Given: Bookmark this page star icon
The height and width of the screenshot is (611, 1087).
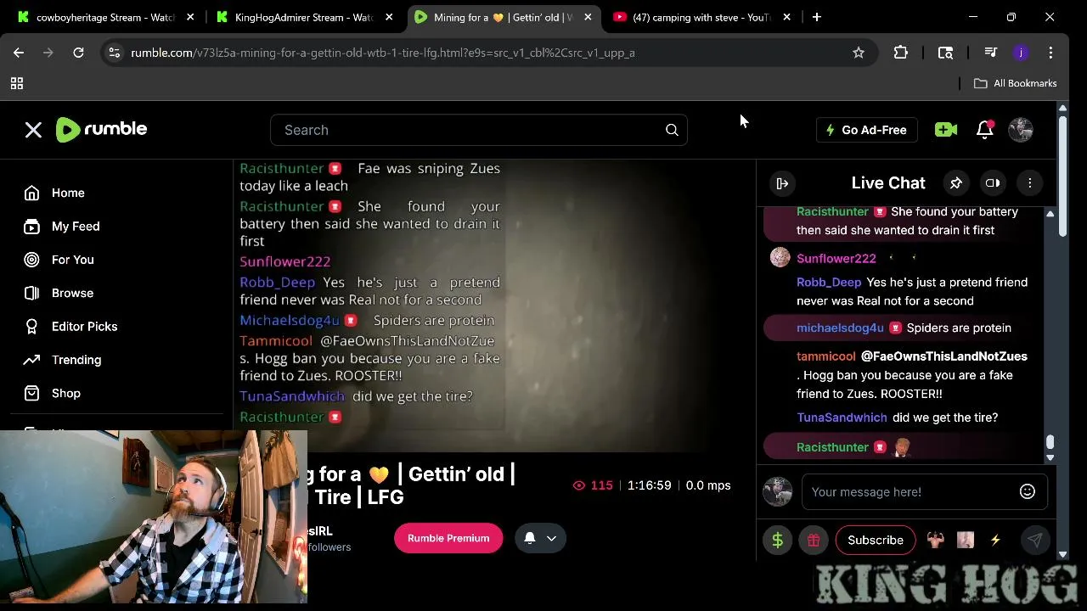Looking at the screenshot, I should 859,53.
